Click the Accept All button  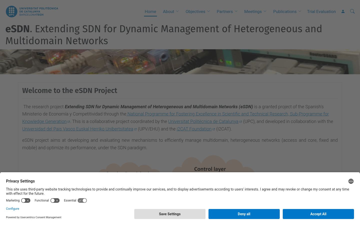point(318,214)
